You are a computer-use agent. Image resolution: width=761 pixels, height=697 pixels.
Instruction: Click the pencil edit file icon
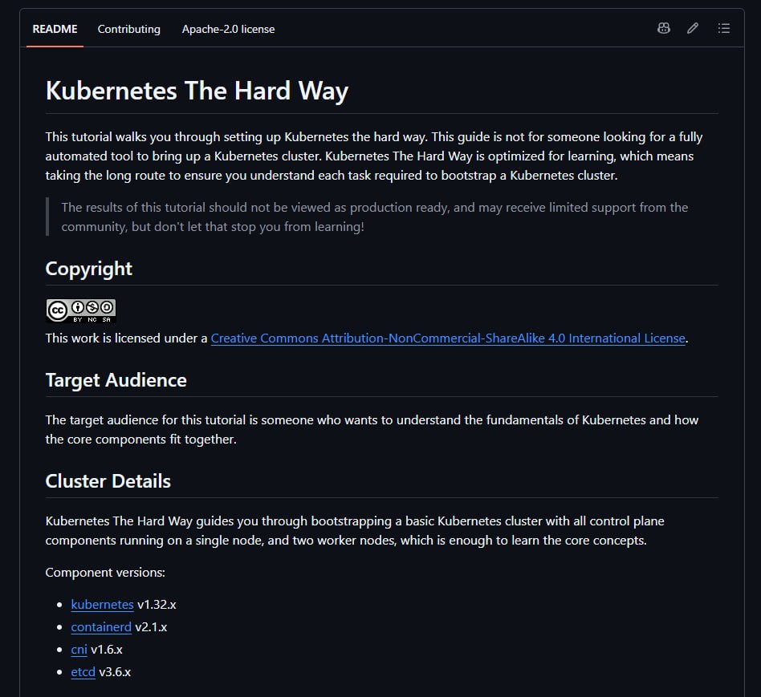coord(693,28)
